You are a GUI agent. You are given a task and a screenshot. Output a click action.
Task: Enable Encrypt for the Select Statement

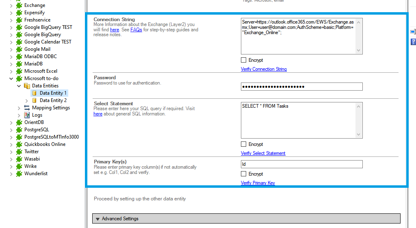(244, 144)
